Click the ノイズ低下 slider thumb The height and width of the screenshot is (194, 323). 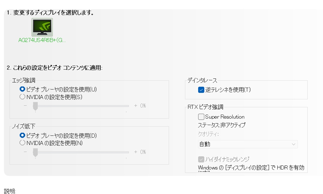35,152
